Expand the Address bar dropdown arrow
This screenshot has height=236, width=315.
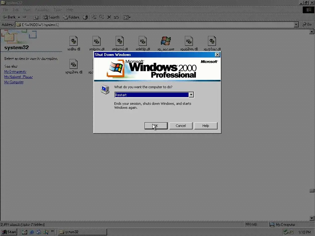296,25
